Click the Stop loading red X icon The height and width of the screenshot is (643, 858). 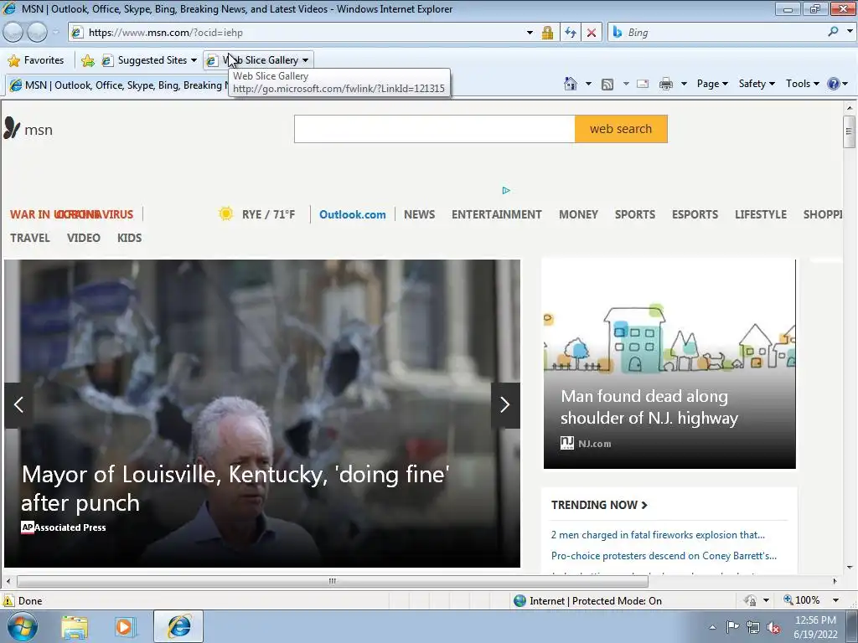coord(592,33)
